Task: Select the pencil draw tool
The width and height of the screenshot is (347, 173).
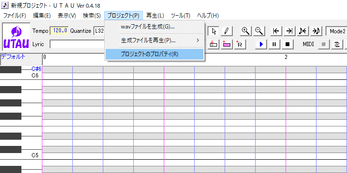Action: [x=227, y=31]
